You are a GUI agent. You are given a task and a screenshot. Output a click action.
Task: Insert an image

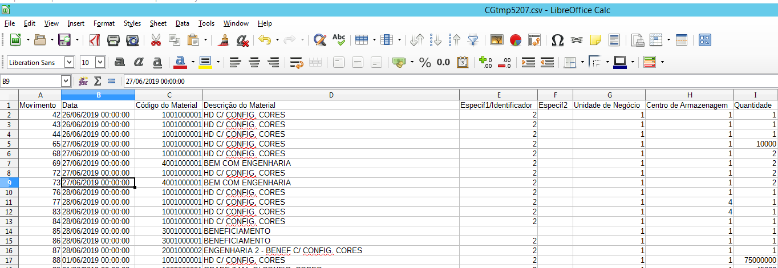[497, 40]
